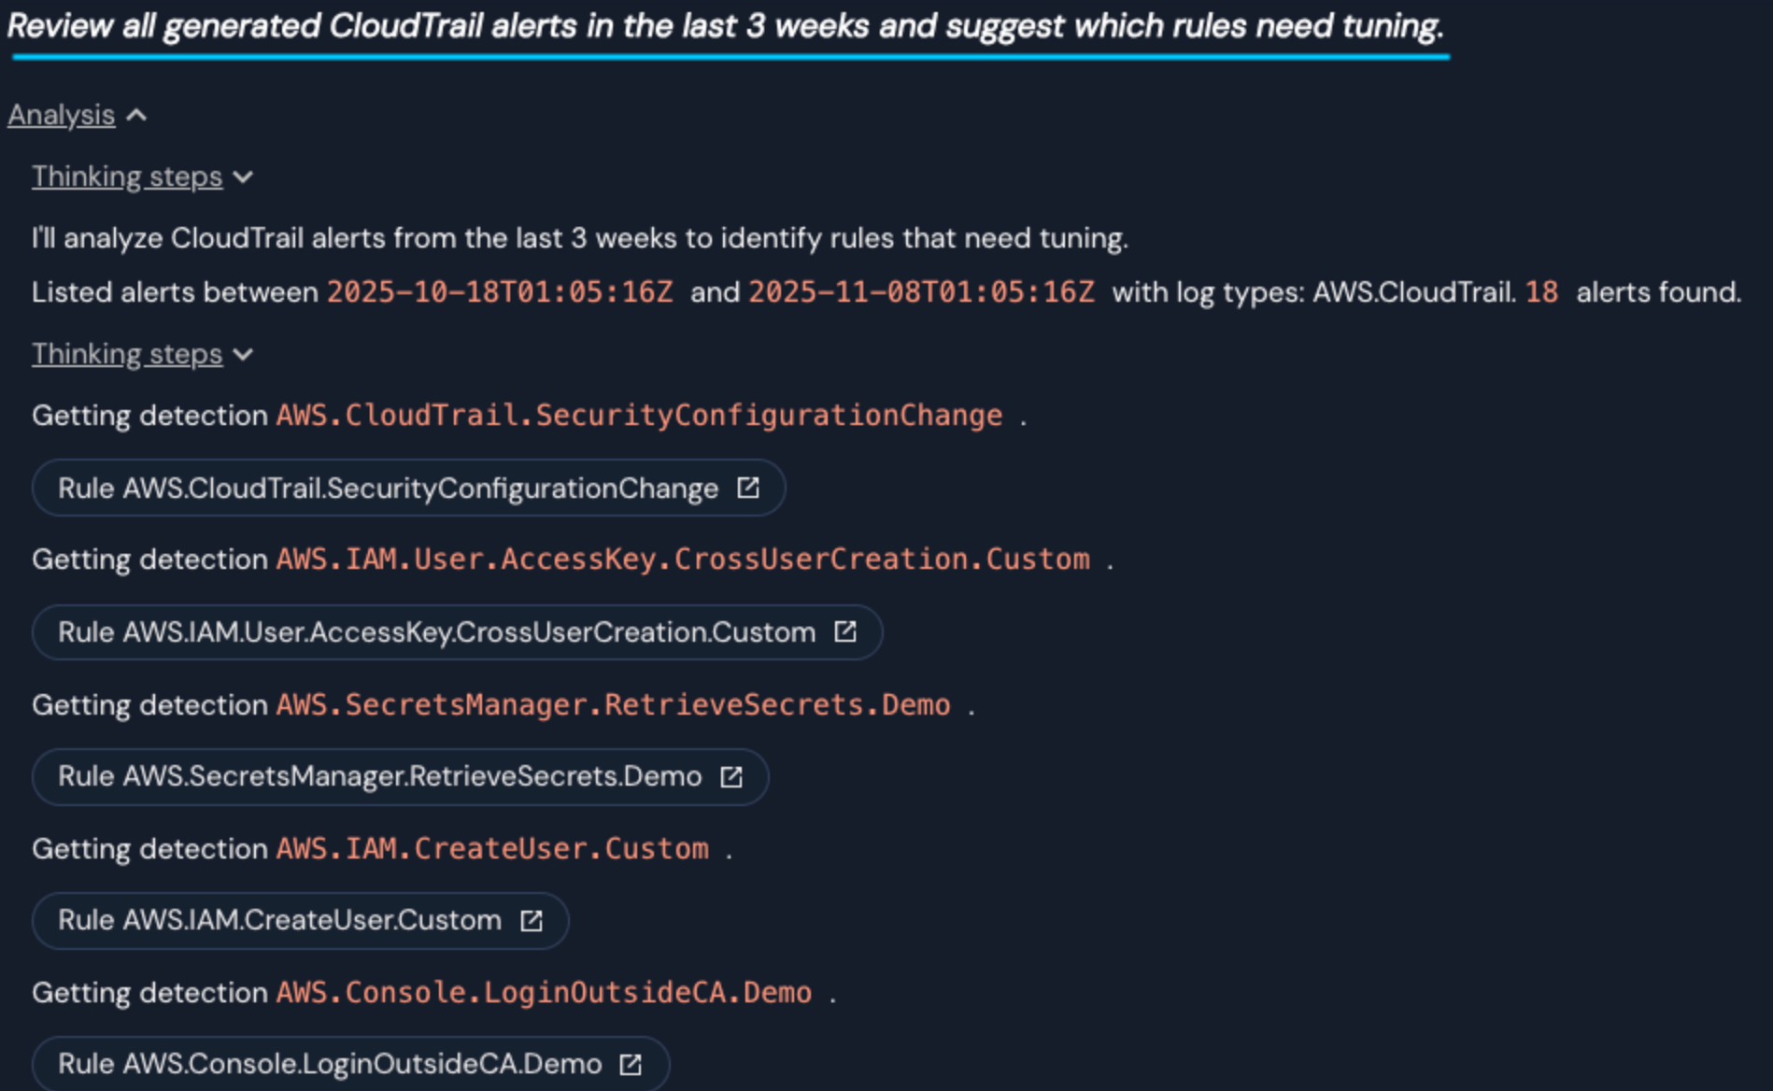Click the Analysis heading link
The height and width of the screenshot is (1091, 1773).
pyautogui.click(x=62, y=115)
